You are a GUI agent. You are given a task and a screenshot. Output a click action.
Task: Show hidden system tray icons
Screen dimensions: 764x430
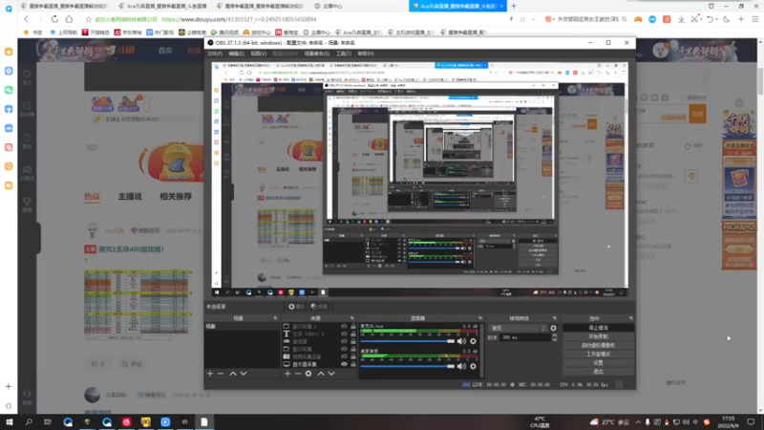[638, 422]
